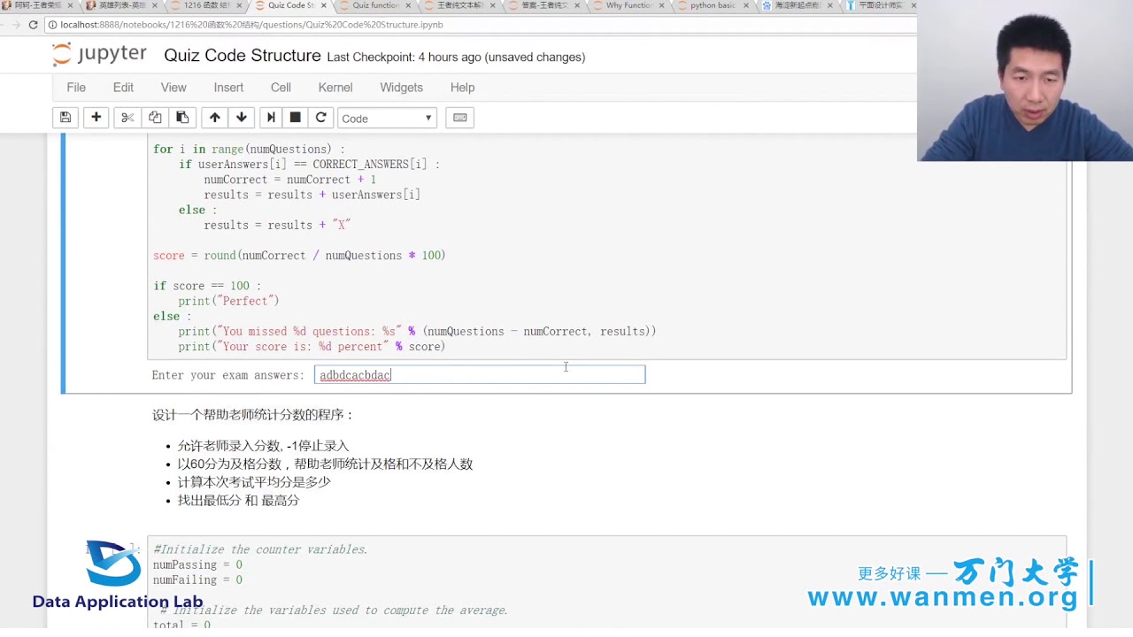Click the Jupyter logo

click(99, 55)
